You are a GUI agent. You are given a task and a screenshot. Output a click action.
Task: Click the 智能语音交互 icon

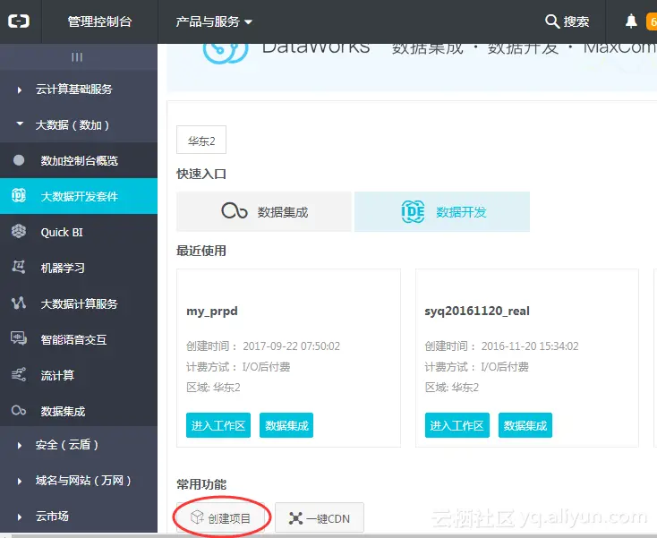pyautogui.click(x=19, y=338)
